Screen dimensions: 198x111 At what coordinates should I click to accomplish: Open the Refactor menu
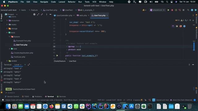click(x=71, y=2)
